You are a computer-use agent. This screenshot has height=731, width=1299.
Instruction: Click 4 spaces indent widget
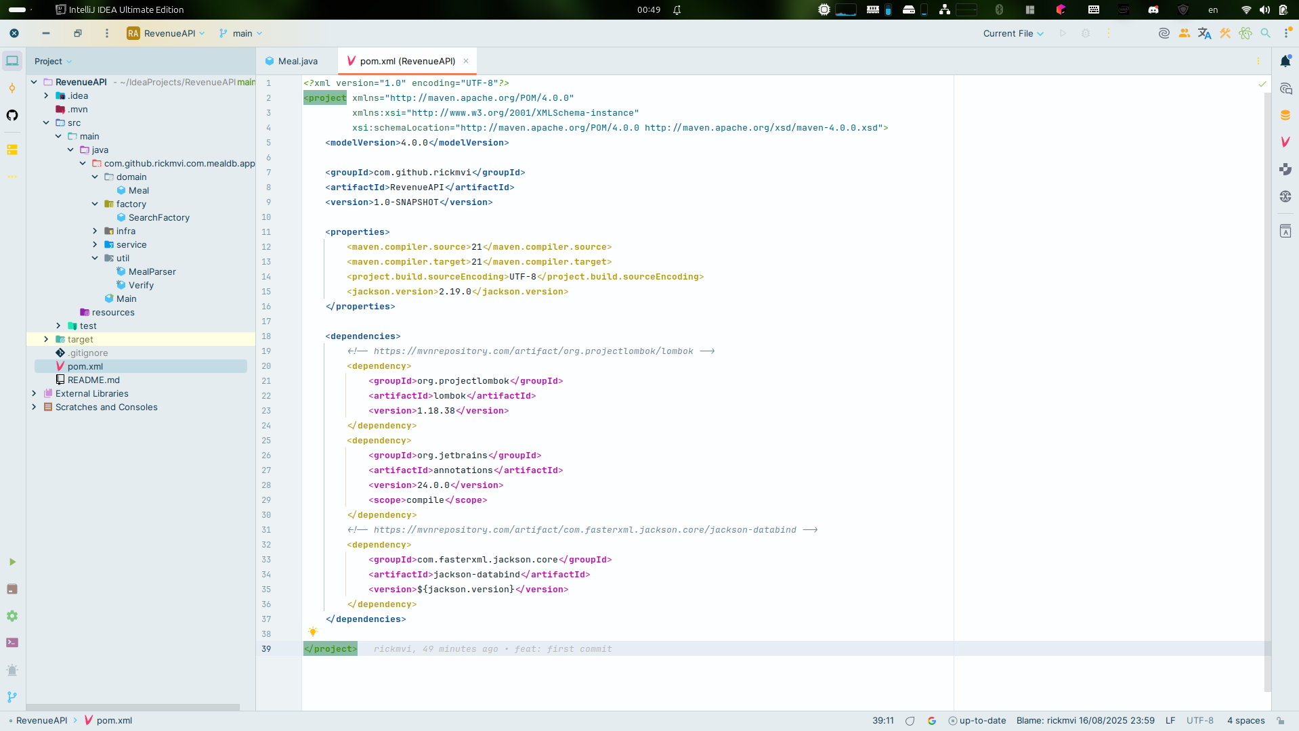pyautogui.click(x=1245, y=721)
